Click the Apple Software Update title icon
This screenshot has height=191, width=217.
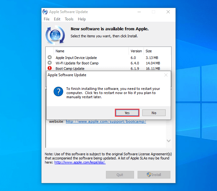pyautogui.click(x=45, y=12)
